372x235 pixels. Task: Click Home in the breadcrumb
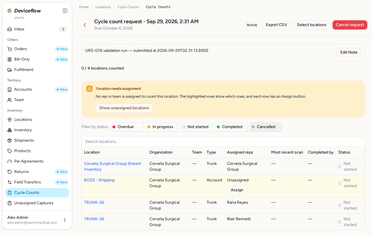(x=84, y=7)
